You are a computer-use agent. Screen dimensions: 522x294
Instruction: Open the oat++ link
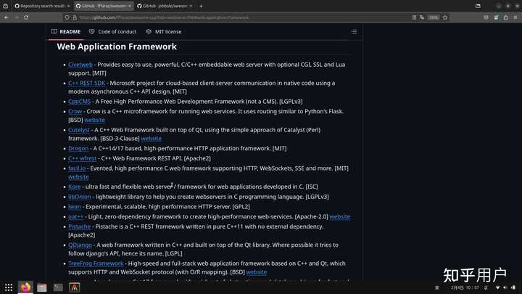(75, 216)
